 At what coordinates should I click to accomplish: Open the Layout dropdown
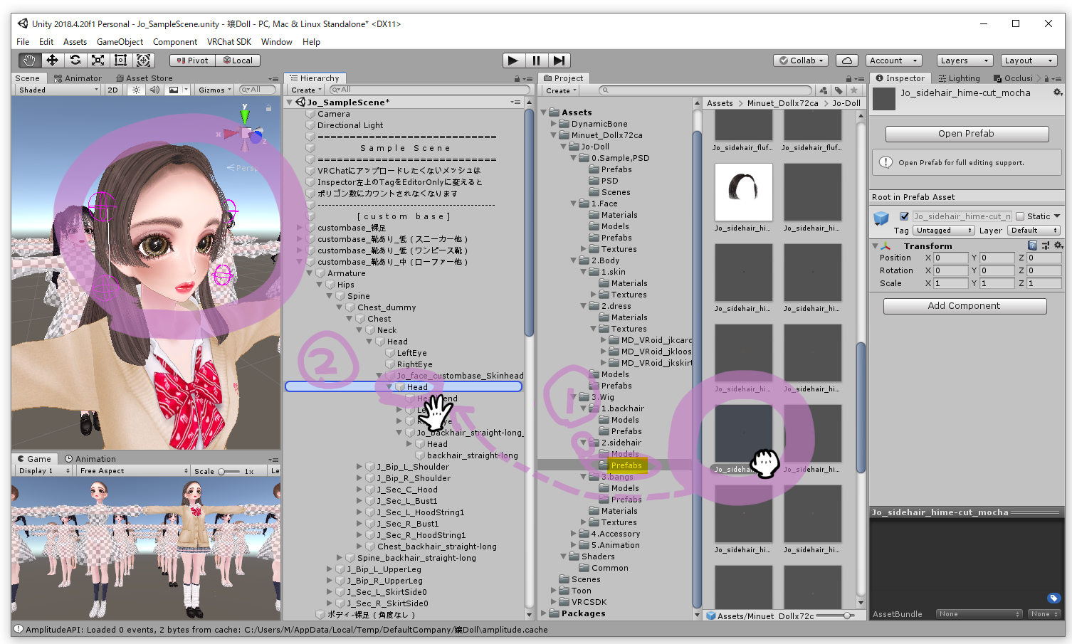pos(1029,60)
